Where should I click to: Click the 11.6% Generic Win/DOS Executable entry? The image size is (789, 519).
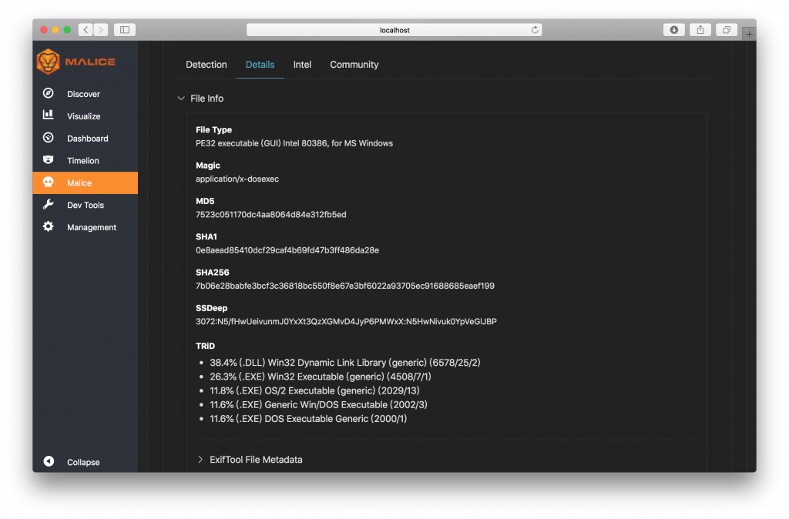pyautogui.click(x=318, y=405)
